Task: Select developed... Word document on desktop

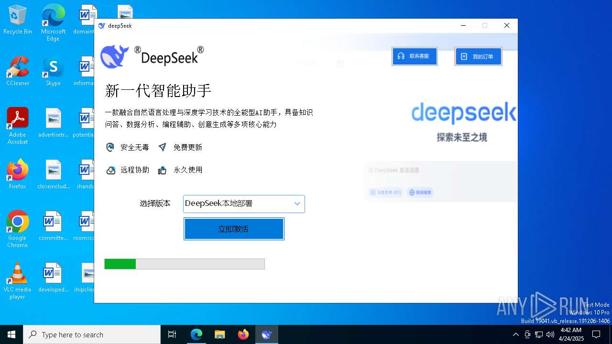Action: pyautogui.click(x=53, y=278)
